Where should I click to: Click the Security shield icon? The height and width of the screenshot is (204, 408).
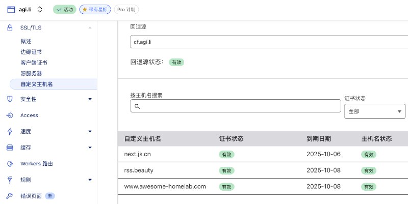(10, 99)
